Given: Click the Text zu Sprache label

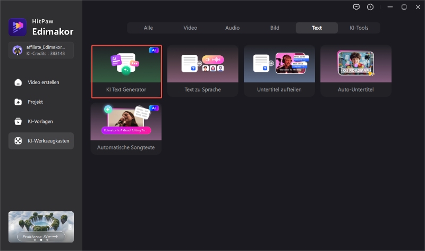Looking at the screenshot, I should [x=203, y=89].
